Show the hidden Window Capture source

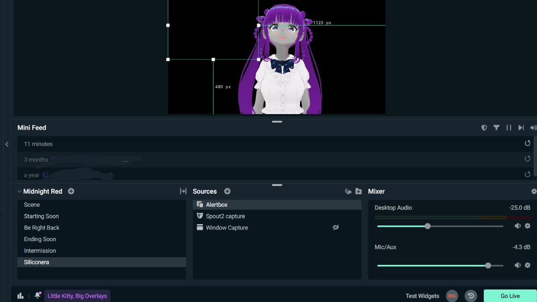tap(336, 228)
